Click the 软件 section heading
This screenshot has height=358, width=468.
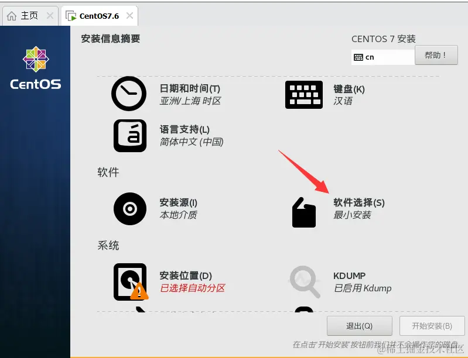click(108, 173)
